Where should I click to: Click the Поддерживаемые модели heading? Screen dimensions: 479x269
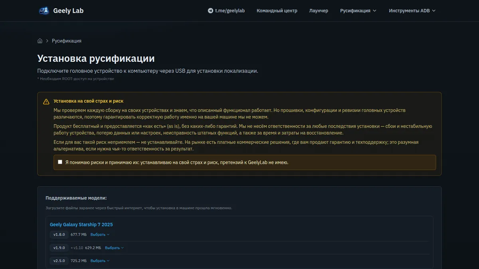(x=76, y=198)
